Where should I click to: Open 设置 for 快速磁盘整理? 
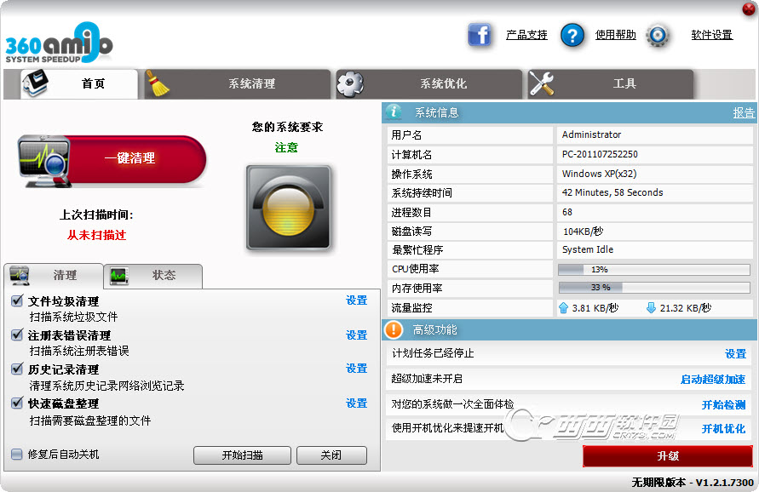coord(357,403)
